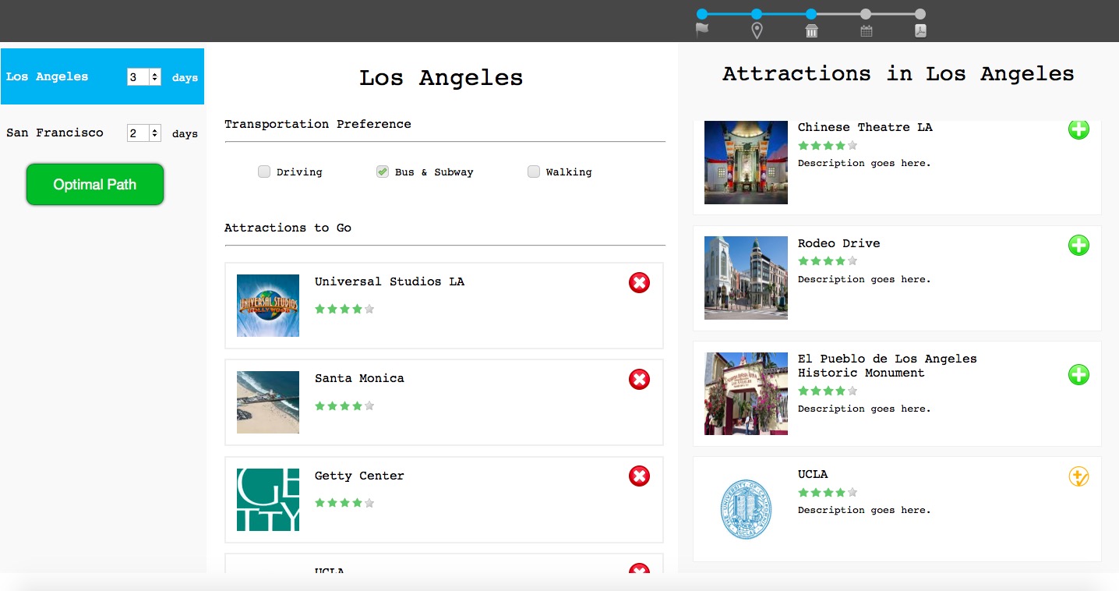The width and height of the screenshot is (1119, 591).
Task: Open the El Pueblo monument photo
Action: 746,394
